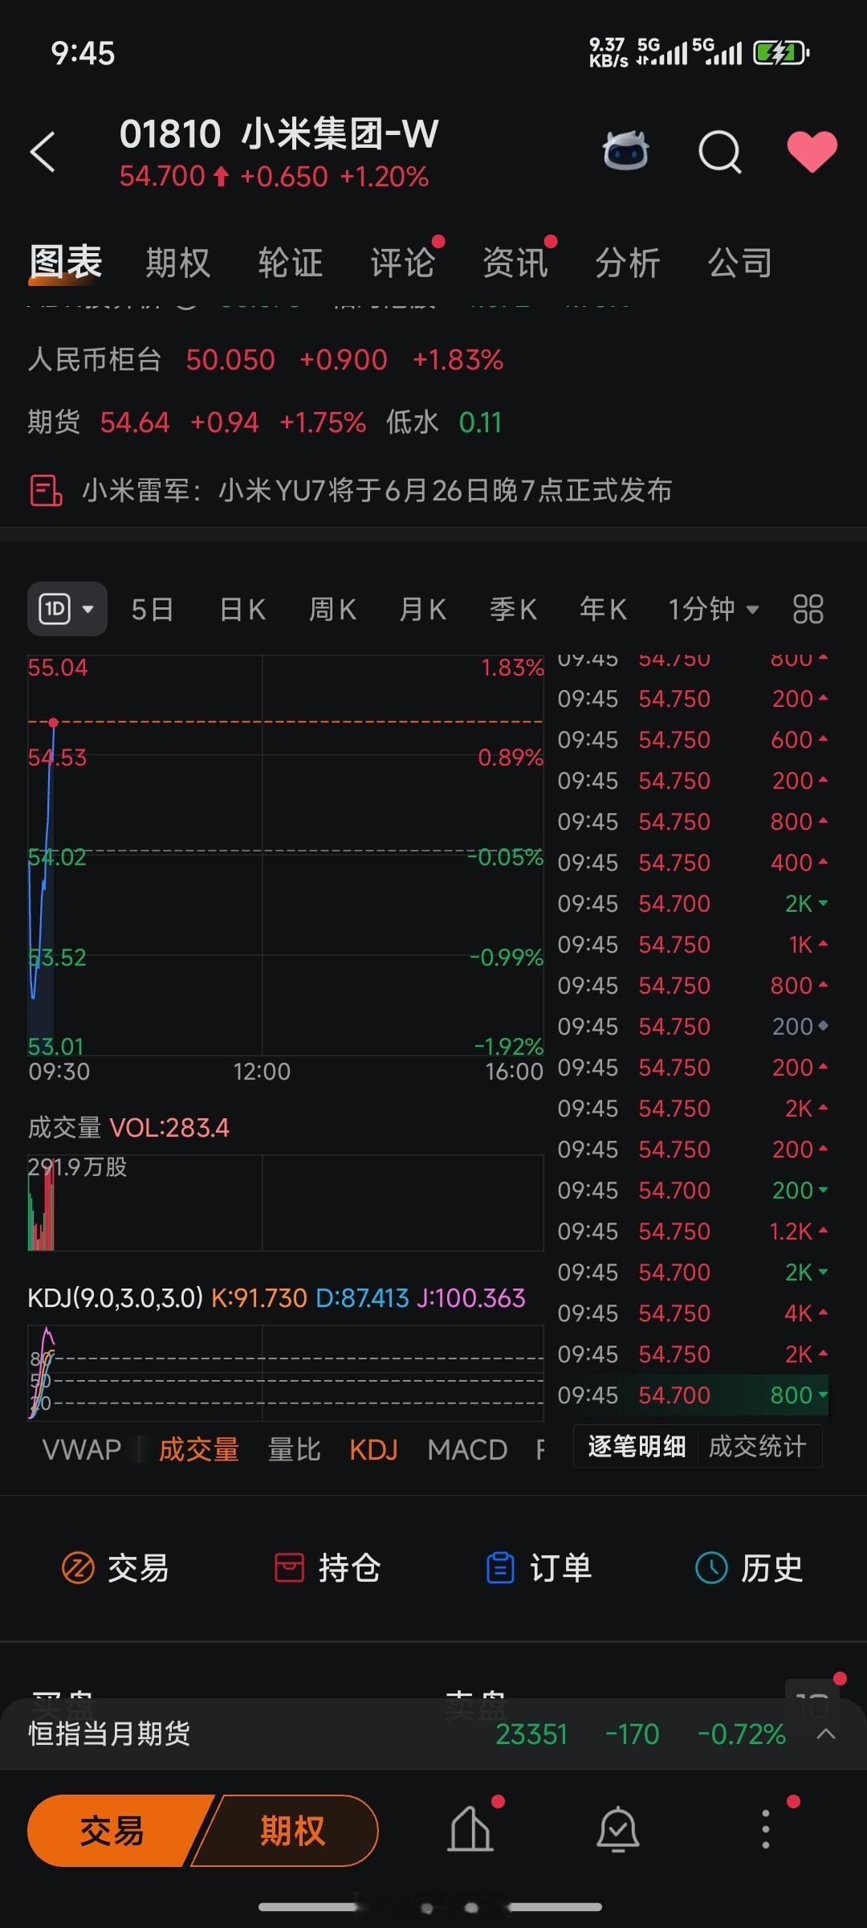This screenshot has height=1928, width=867.
Task: Expand the 恒指当月期货 bar chevron
Action: [826, 1734]
